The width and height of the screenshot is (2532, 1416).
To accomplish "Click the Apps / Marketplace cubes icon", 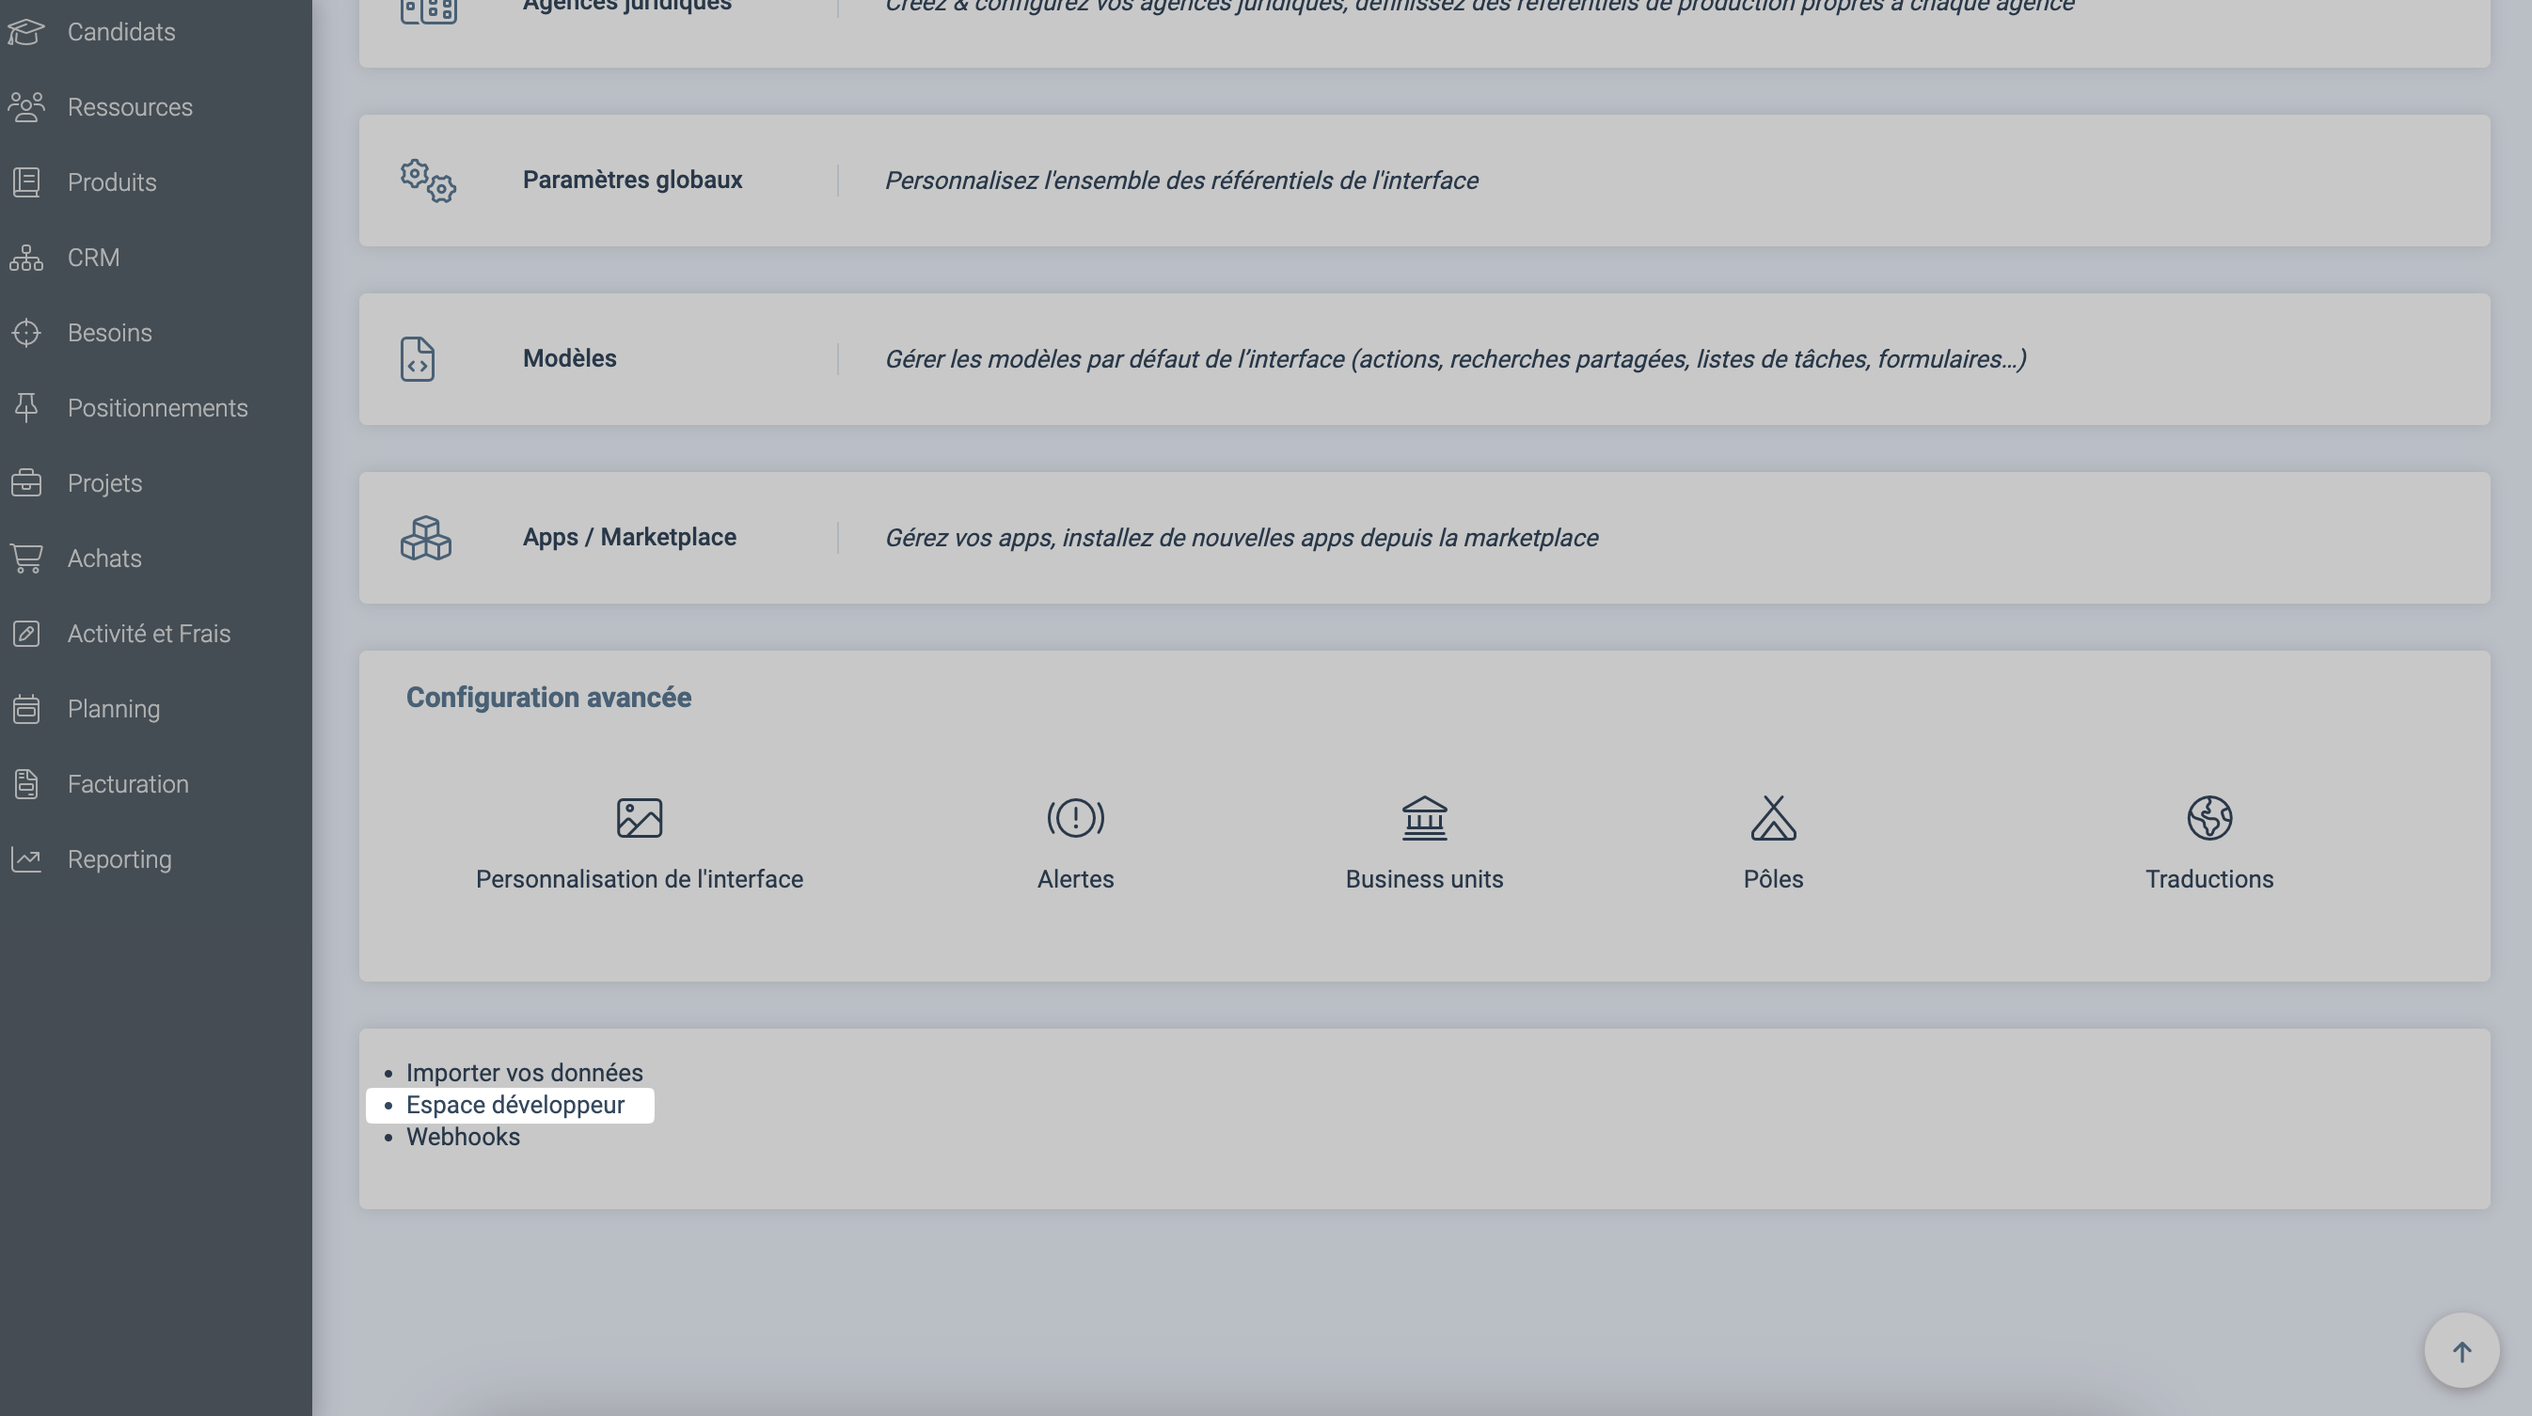I will pyautogui.click(x=425, y=538).
